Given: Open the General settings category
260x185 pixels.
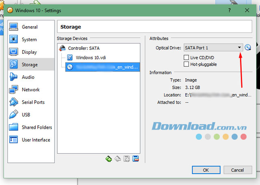Looking at the screenshot, I should pos(31,27).
